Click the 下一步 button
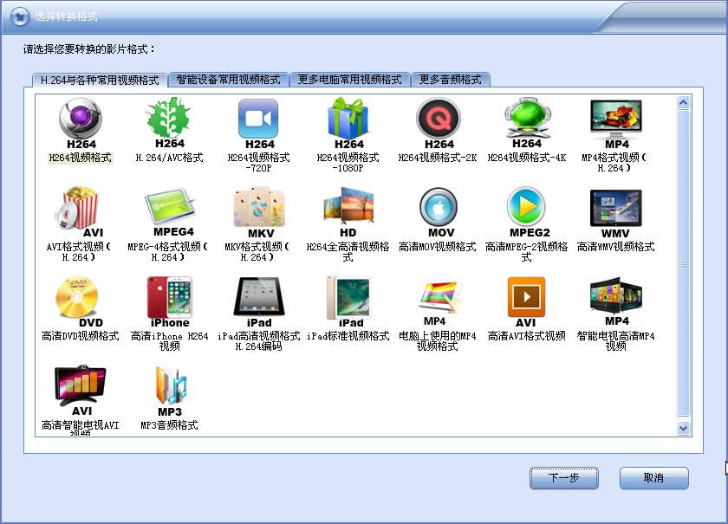728x524 pixels. (563, 477)
